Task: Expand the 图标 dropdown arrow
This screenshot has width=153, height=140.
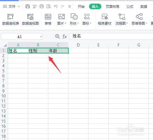Action: point(90,23)
